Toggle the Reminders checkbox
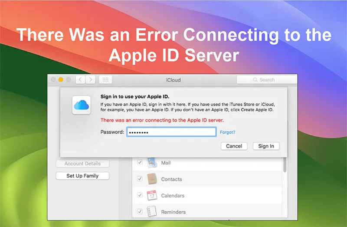347x227 pixels. [x=140, y=211]
